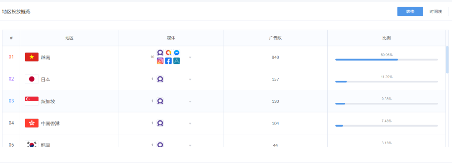The width and height of the screenshot is (452, 163).
Task: Expand the media dropdown for 中国香港
Action: pyautogui.click(x=190, y=123)
